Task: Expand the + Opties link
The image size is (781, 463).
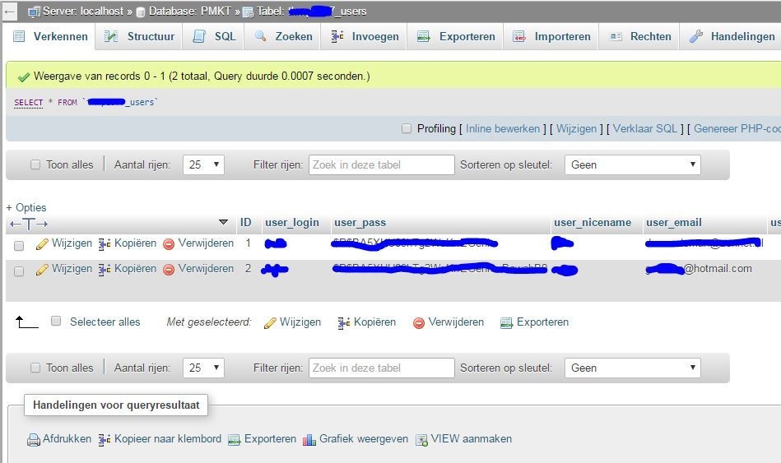Action: [x=26, y=207]
